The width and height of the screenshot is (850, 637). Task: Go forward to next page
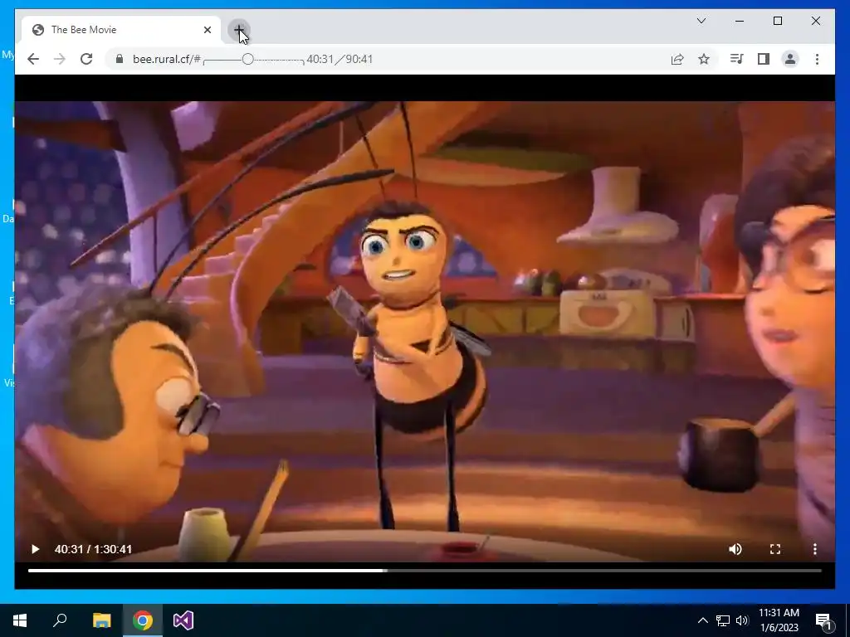point(60,59)
